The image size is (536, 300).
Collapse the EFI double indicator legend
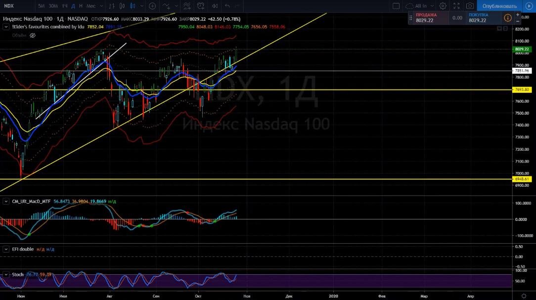click(x=6, y=249)
